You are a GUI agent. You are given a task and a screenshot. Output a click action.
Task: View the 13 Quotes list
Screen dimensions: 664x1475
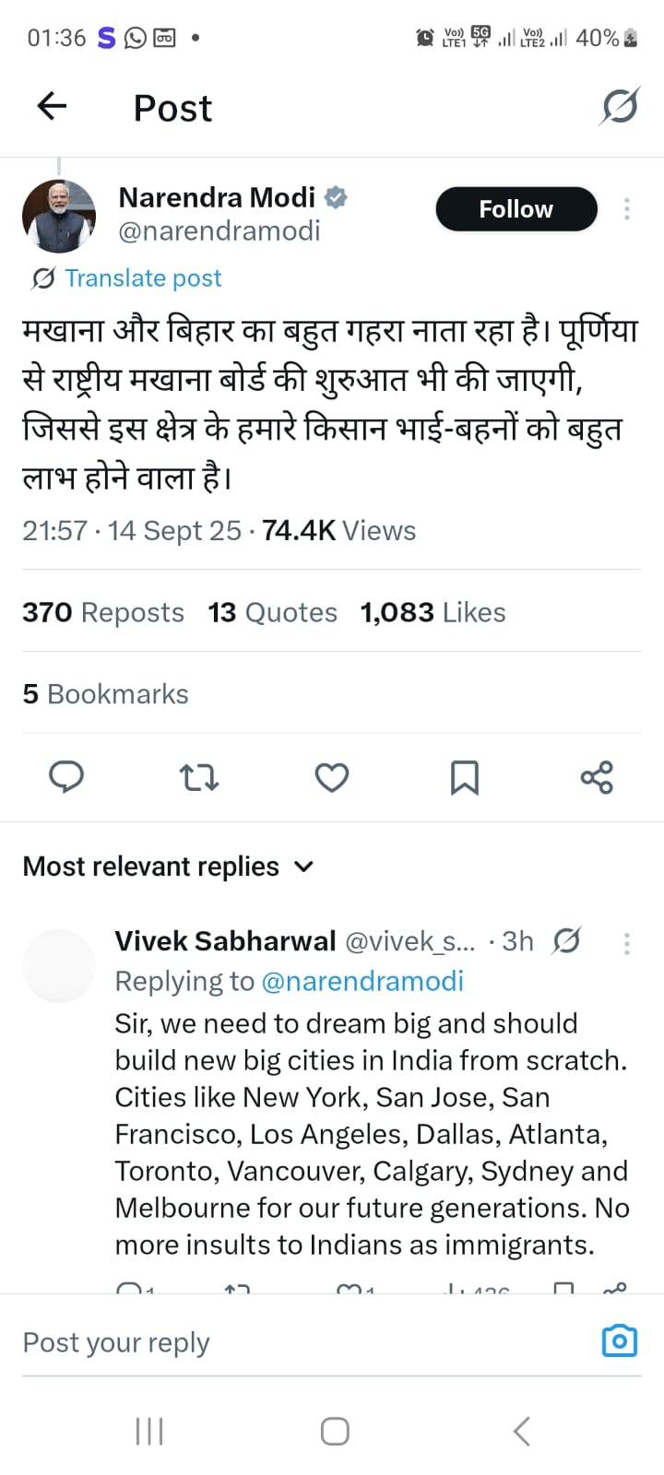coord(272,612)
